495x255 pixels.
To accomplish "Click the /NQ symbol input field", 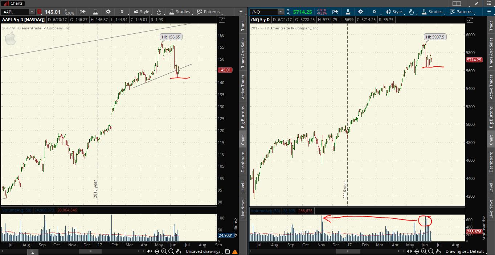I will point(263,12).
